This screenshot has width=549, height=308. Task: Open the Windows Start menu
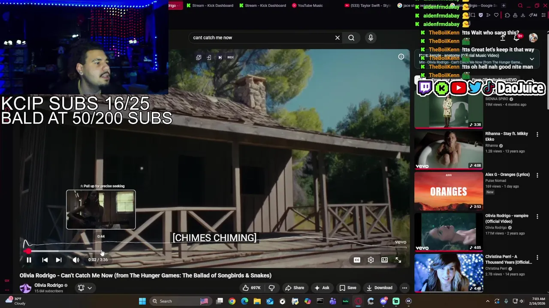point(142,301)
